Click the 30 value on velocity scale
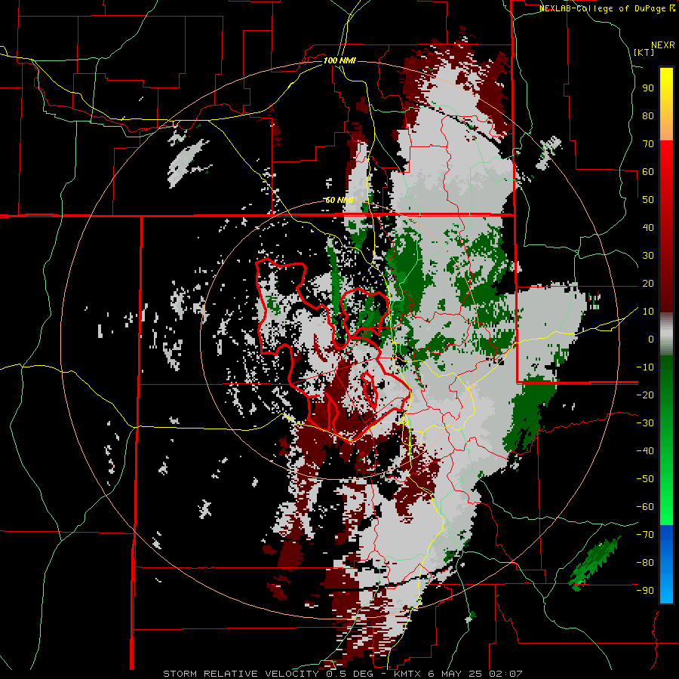 pos(648,256)
